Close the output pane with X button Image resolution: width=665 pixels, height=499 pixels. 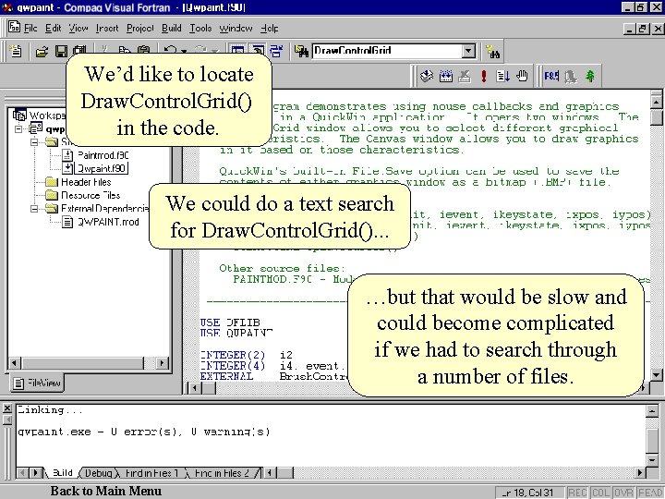coord(7,408)
